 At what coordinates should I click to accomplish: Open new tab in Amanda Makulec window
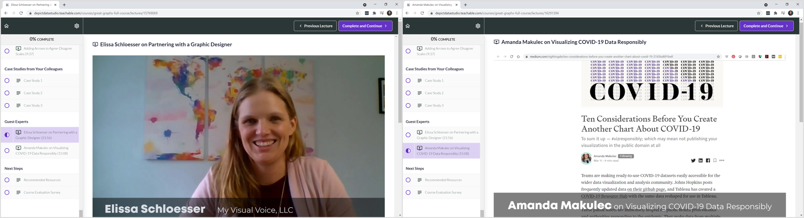pyautogui.click(x=465, y=5)
